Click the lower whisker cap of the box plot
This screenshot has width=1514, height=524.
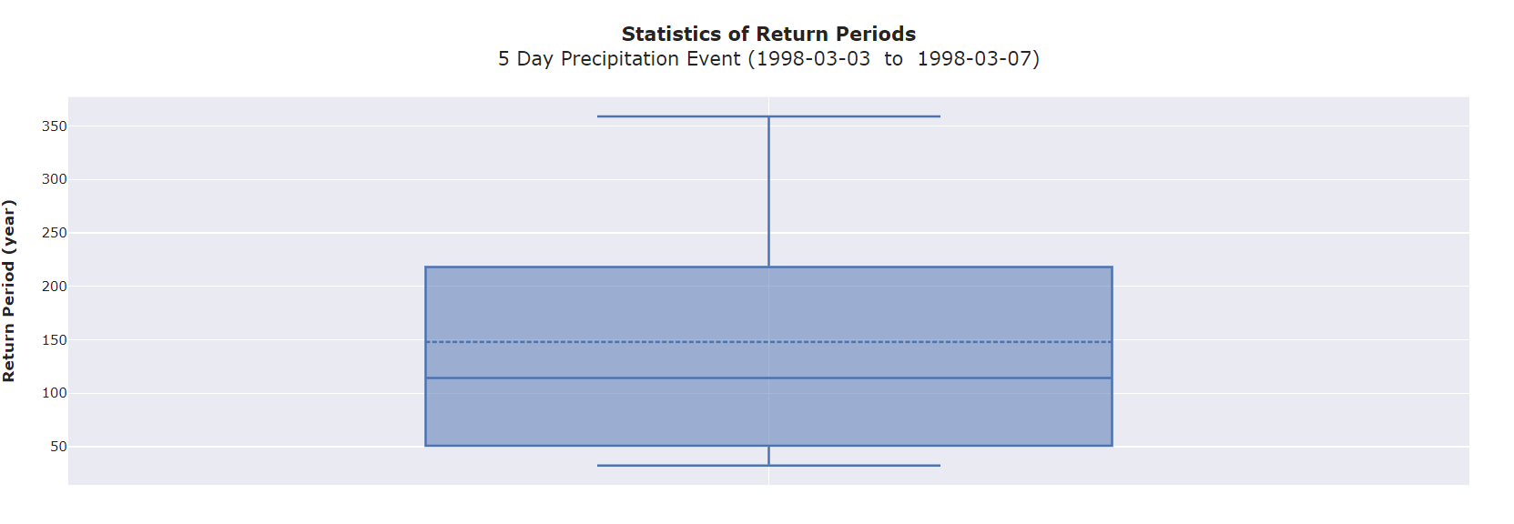tap(768, 466)
